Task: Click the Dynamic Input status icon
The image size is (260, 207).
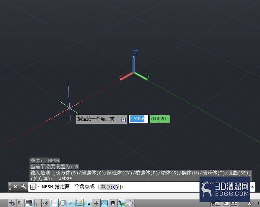Action: click(x=88, y=203)
